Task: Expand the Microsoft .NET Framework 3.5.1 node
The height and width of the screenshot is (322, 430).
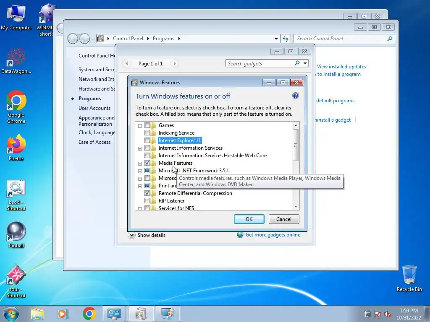Action: pyautogui.click(x=140, y=171)
